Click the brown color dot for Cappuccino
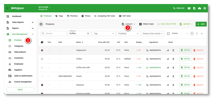This screenshot has height=98, width=212. pyautogui.click(x=42, y=50)
